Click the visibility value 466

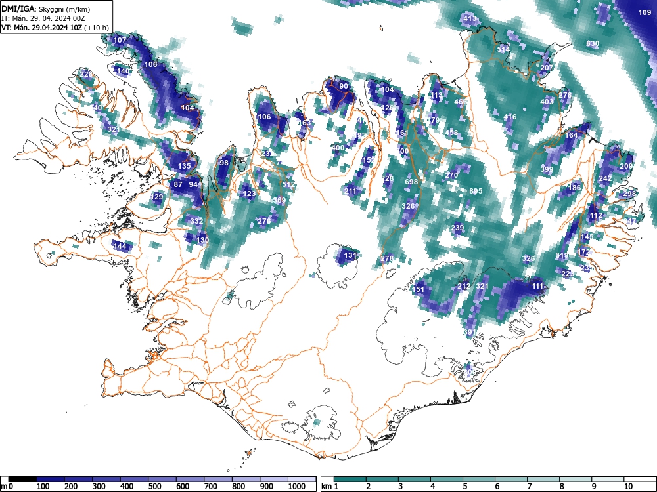click(461, 102)
